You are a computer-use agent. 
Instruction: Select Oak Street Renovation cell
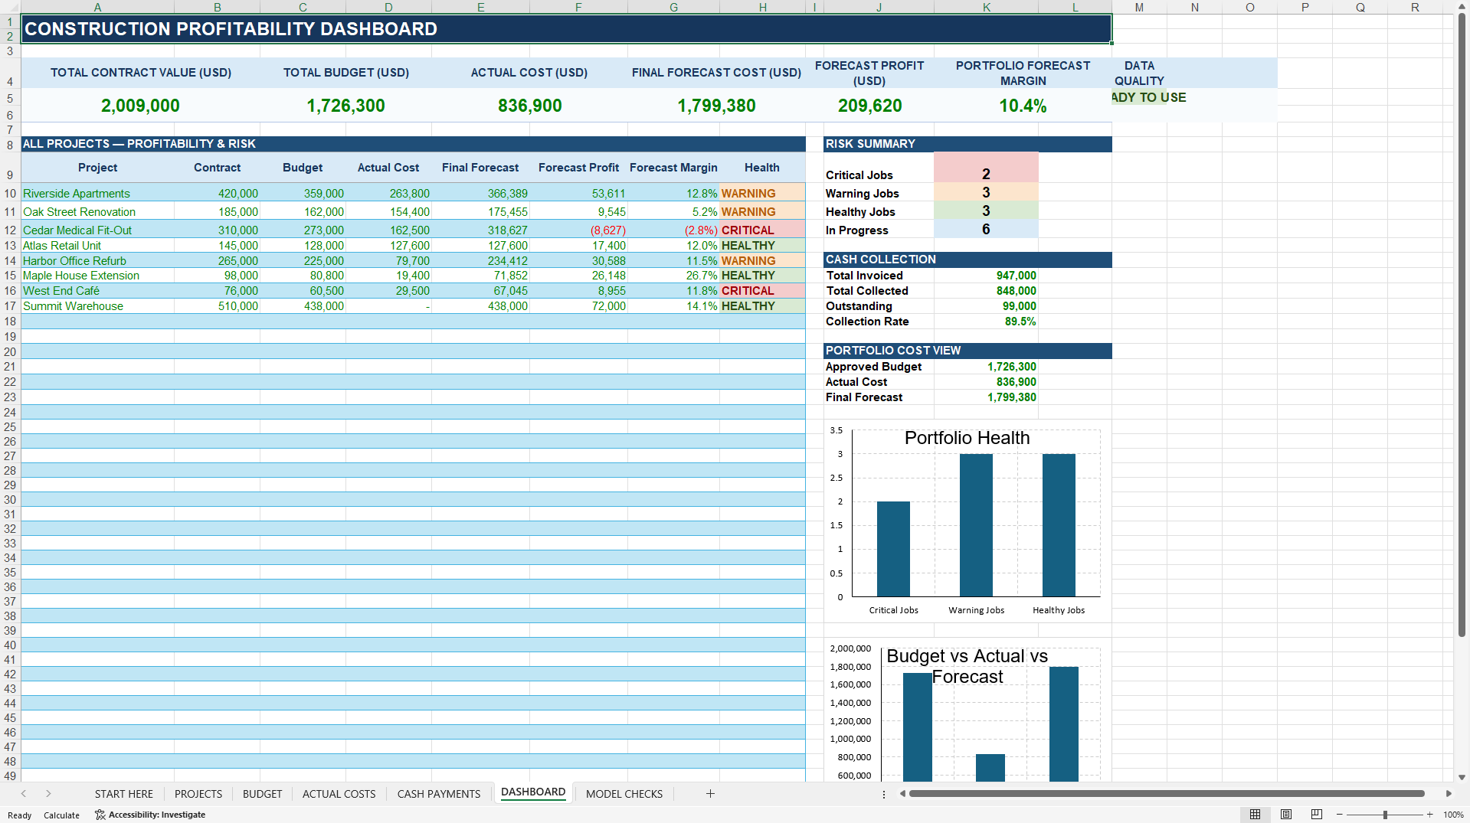click(97, 212)
